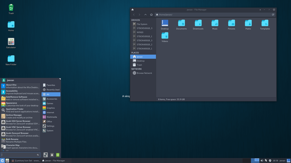Screen dimensions: 291x163
Task: Open the Multimedia category
Action: tap(51, 117)
